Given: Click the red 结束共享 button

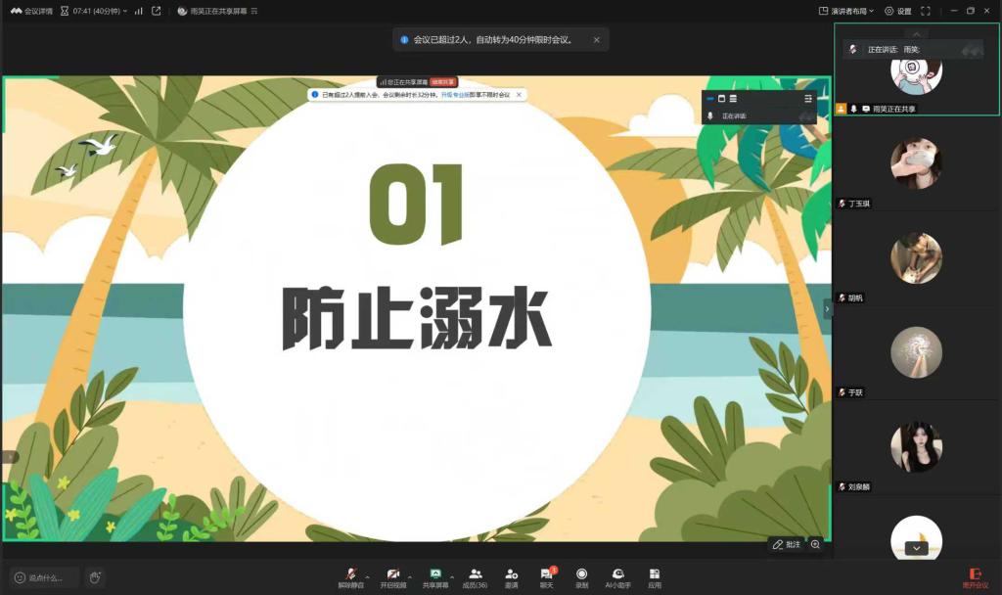Looking at the screenshot, I should (x=443, y=82).
